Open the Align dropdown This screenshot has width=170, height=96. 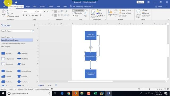[110, 13]
